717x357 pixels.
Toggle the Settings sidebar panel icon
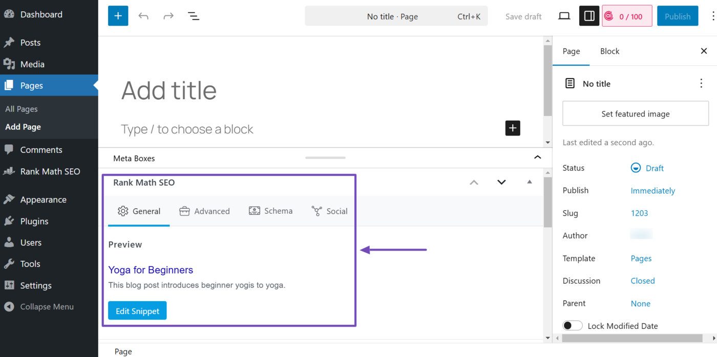[x=589, y=16]
